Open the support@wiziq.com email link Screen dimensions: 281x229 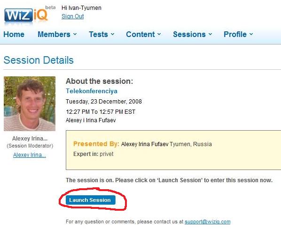coord(208,222)
